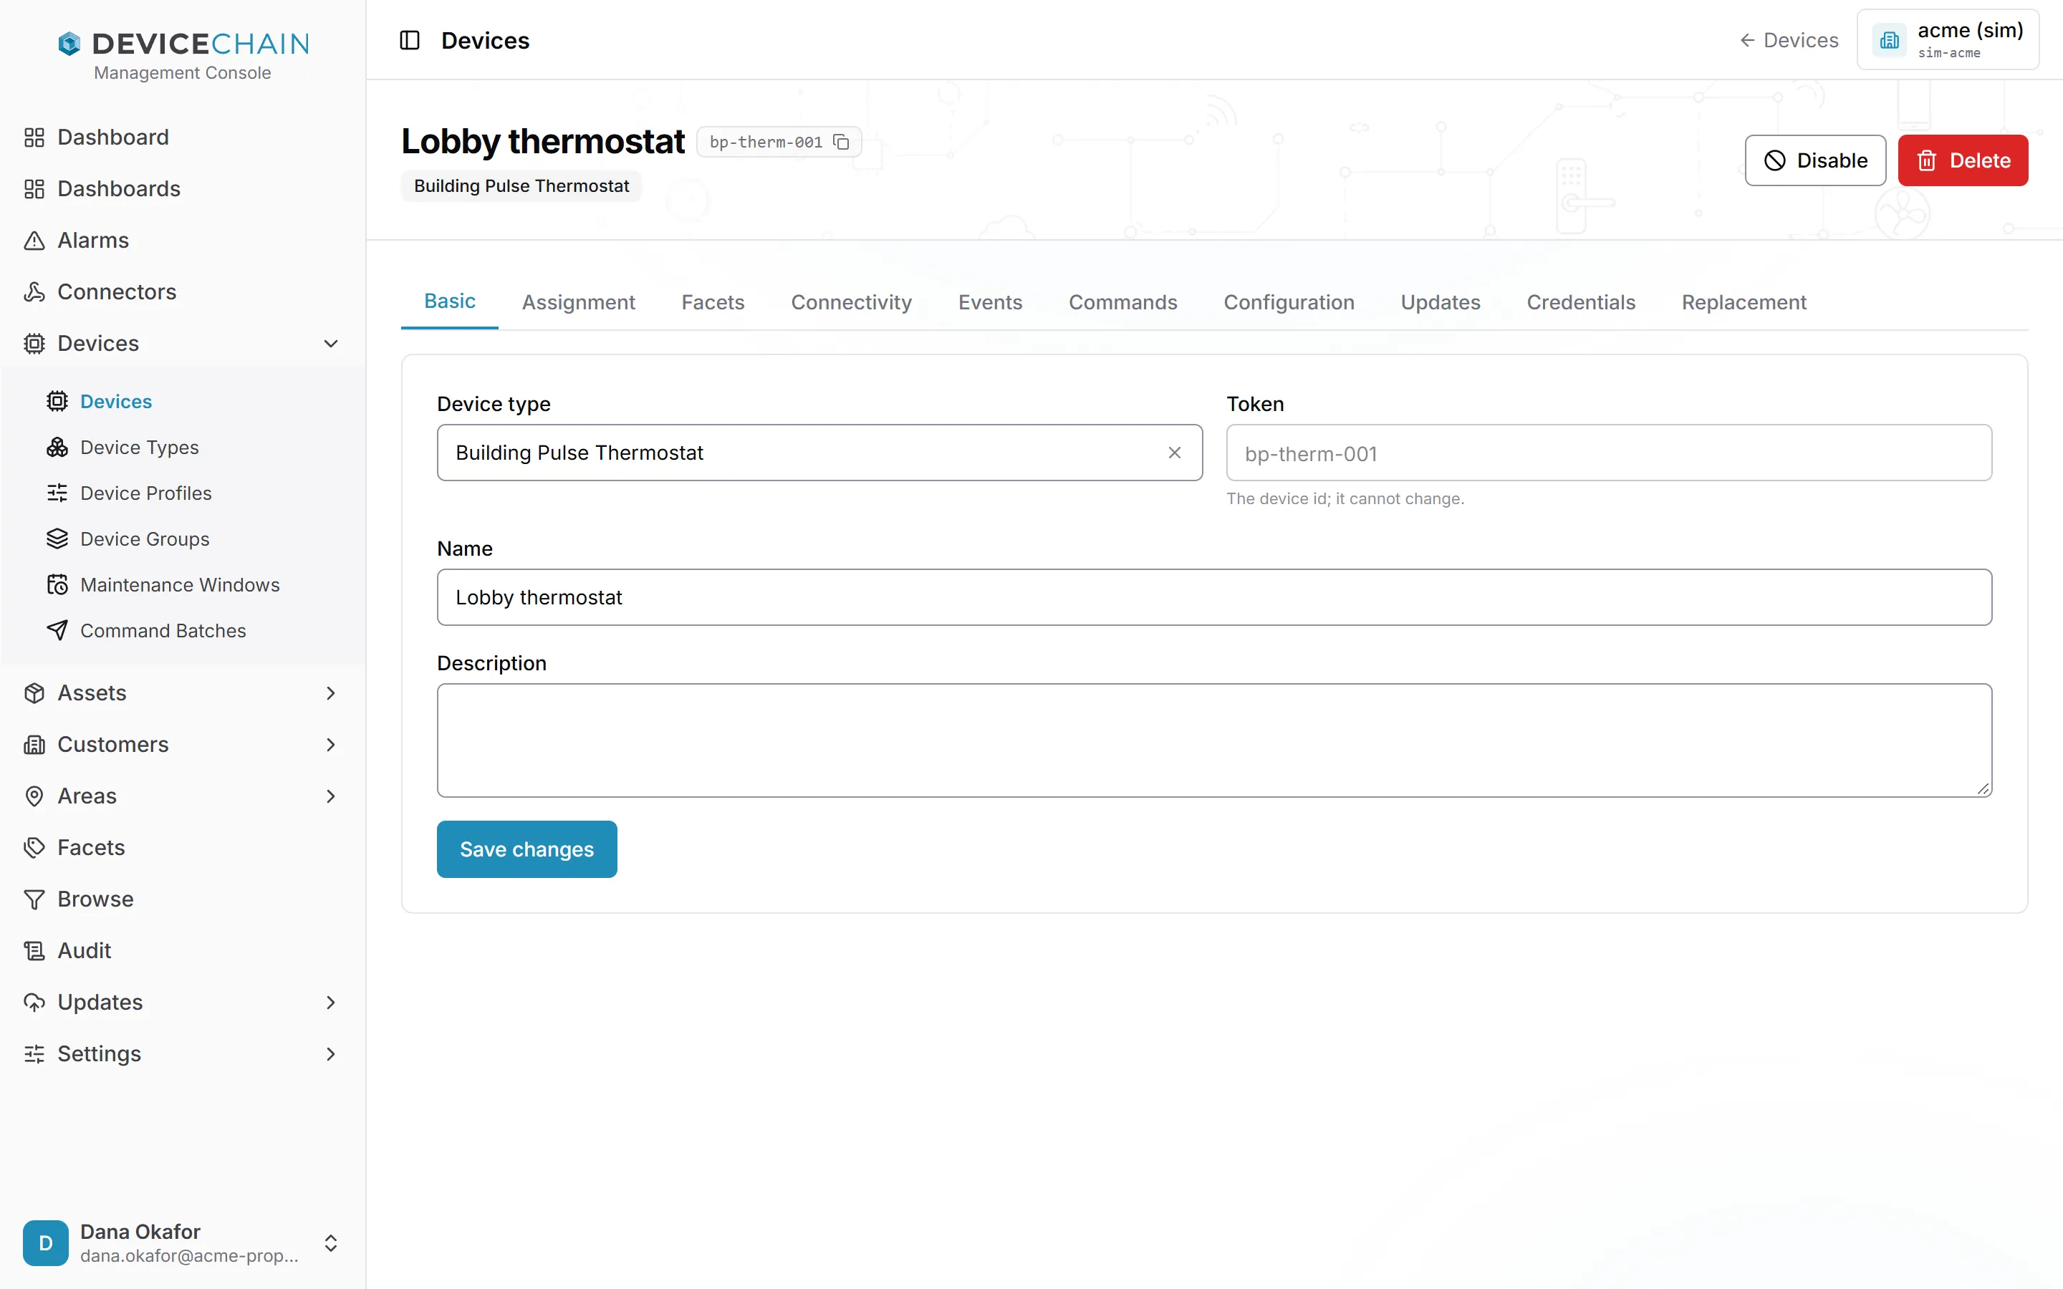Switch to the Connectivity tab

851,301
